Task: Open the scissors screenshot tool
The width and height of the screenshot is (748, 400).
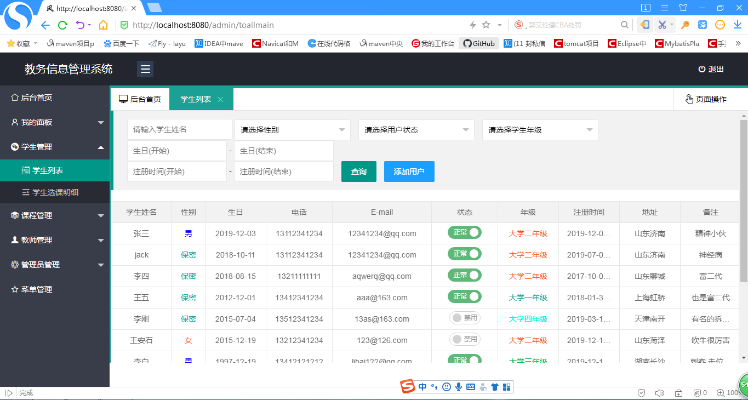Action: coord(662,25)
